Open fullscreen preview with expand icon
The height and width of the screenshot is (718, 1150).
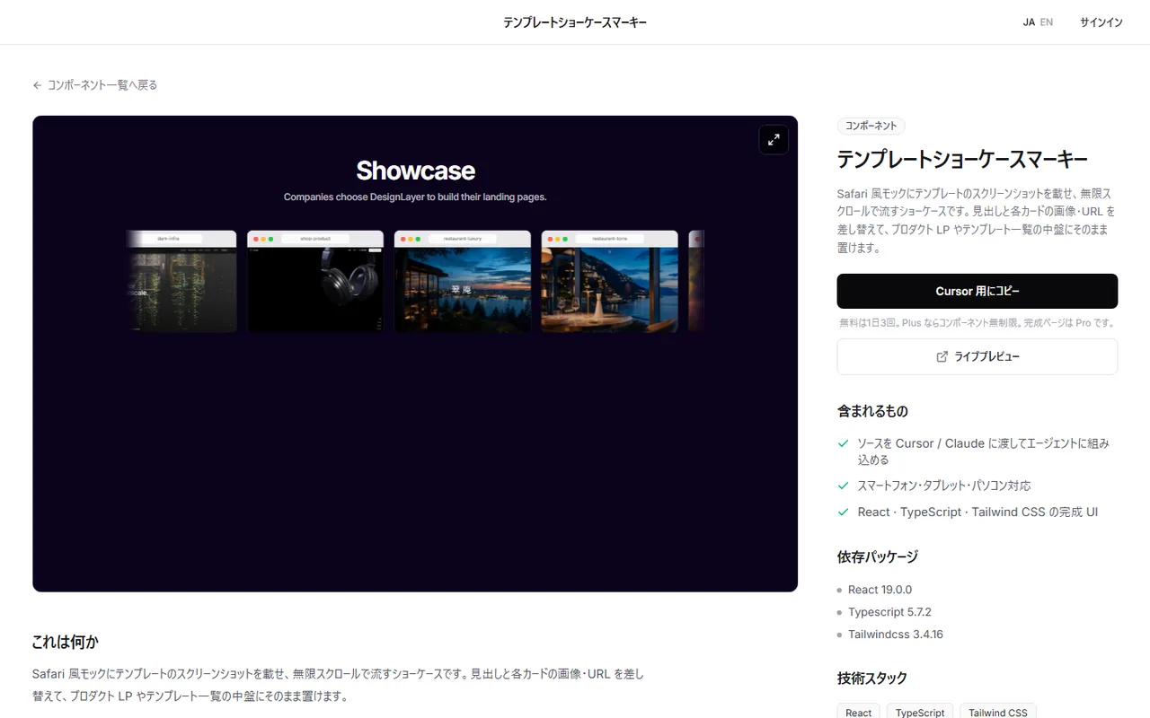(x=774, y=139)
